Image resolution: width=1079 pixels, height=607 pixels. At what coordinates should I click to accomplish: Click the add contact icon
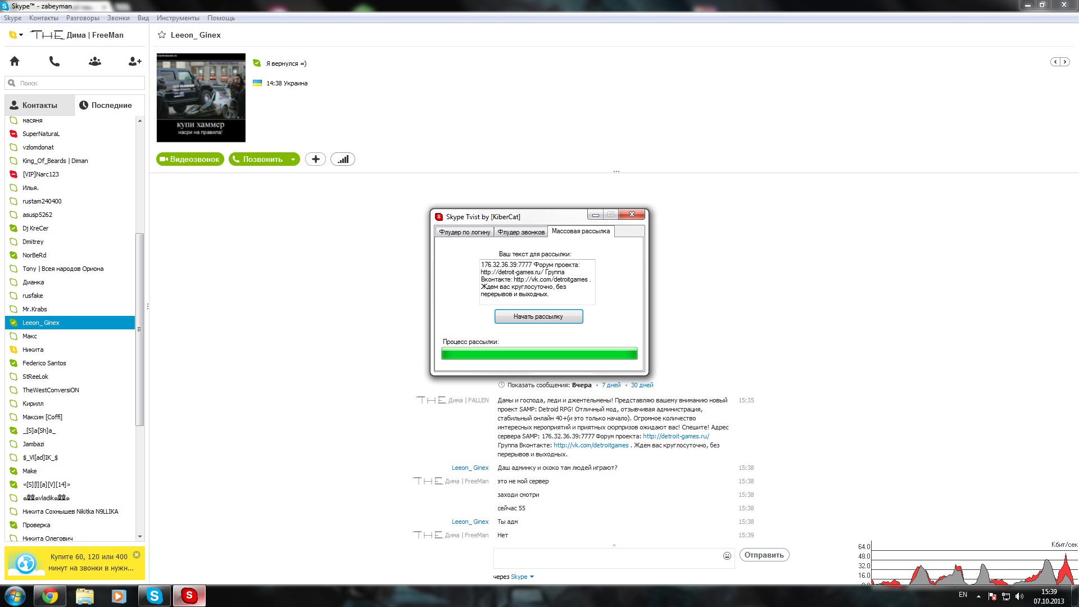tap(135, 61)
